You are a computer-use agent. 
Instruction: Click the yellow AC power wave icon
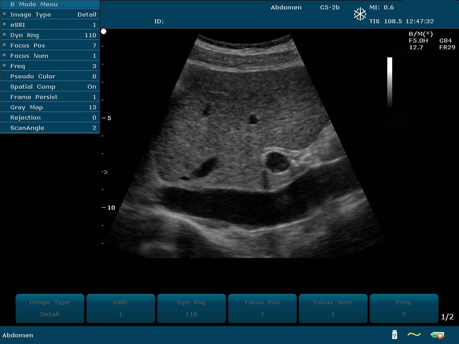point(414,335)
